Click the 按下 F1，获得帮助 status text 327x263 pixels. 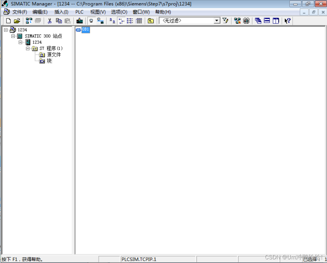pos(22,259)
